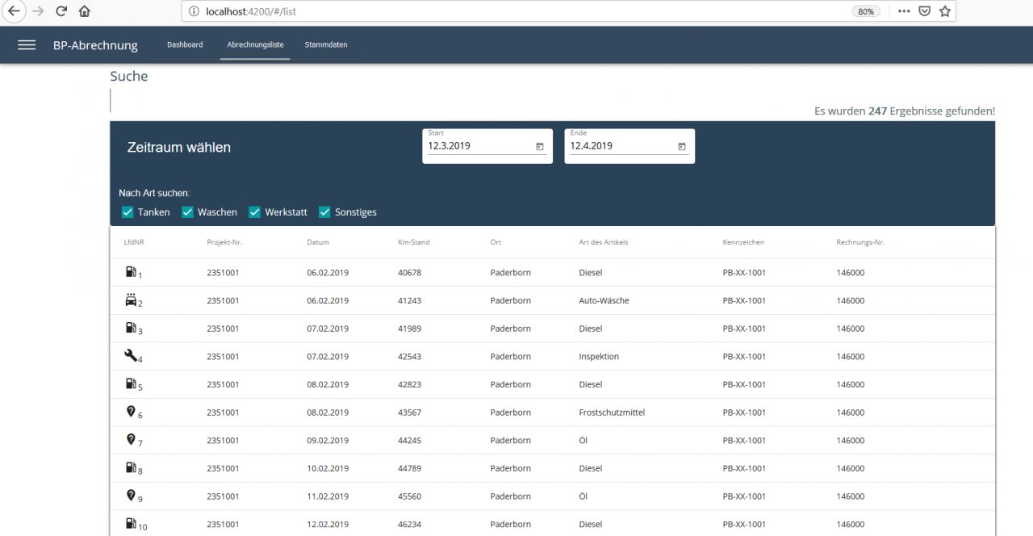
Task: Sort by the Projekt-Nr. column header
Action: pos(224,242)
